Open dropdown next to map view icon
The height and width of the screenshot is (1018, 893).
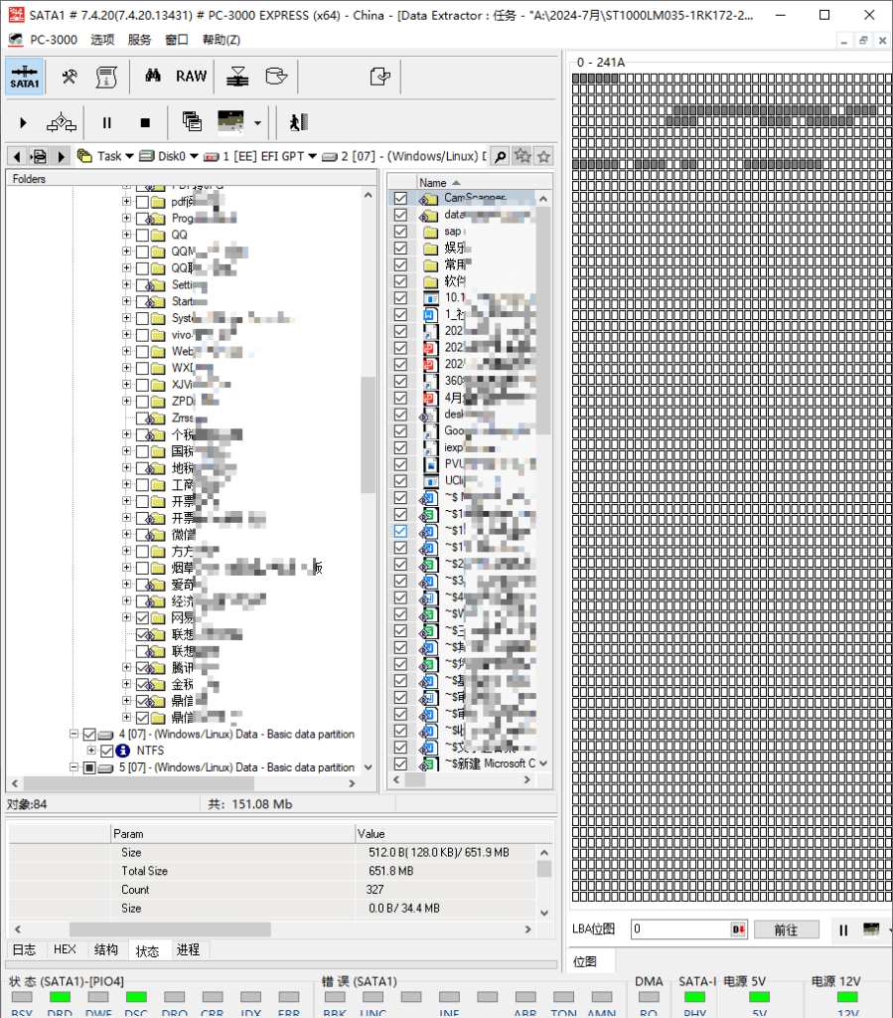coord(257,122)
